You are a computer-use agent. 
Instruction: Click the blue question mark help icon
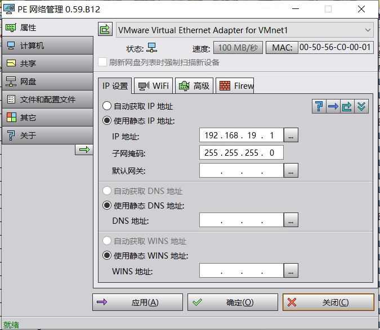(319, 106)
